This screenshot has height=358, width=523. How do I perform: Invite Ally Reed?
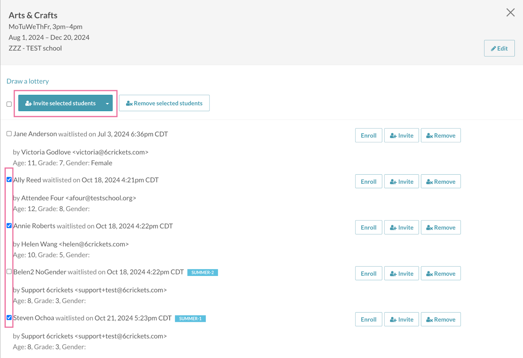[401, 181]
